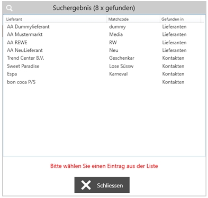Click the Geschenkar matchcode cell

(x=122, y=58)
